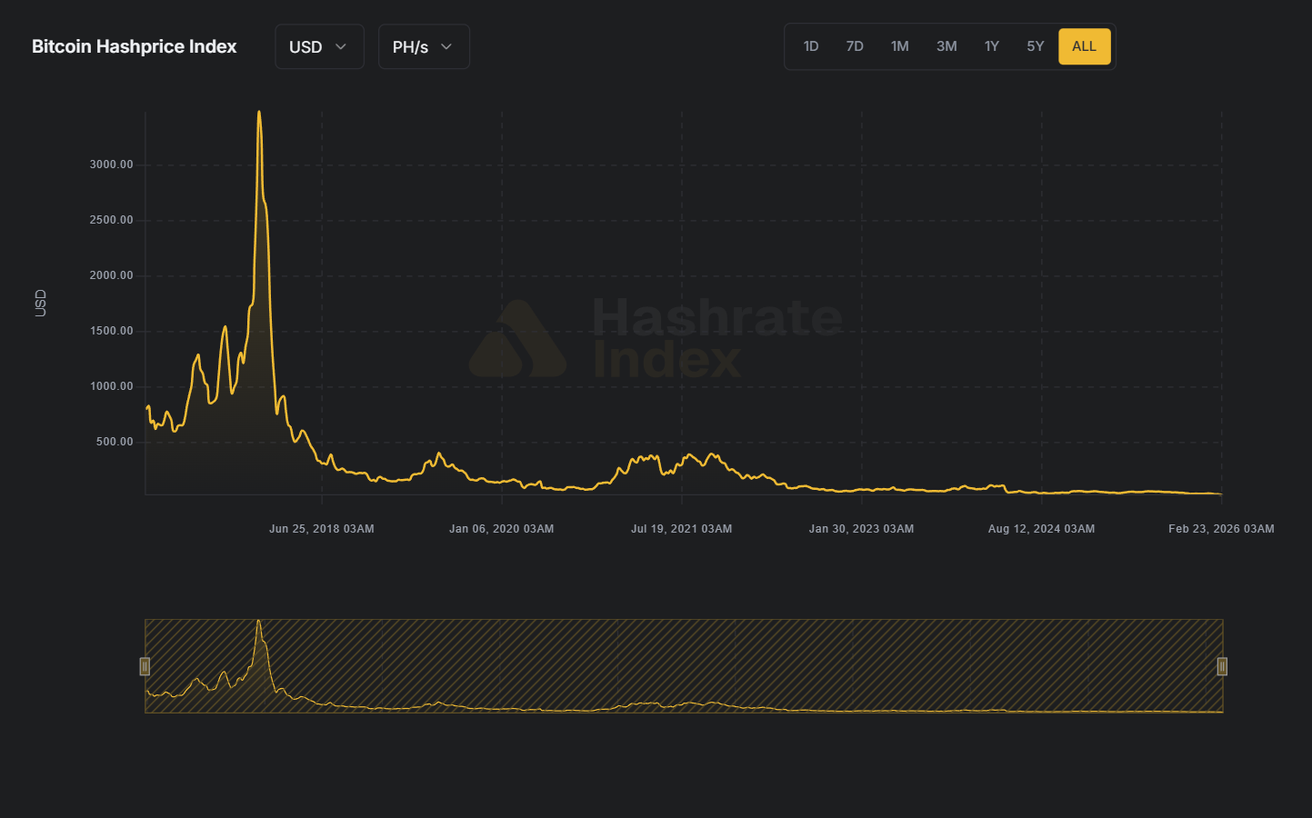The height and width of the screenshot is (818, 1312).
Task: Click the vertical USD axis label
Action: (x=39, y=304)
